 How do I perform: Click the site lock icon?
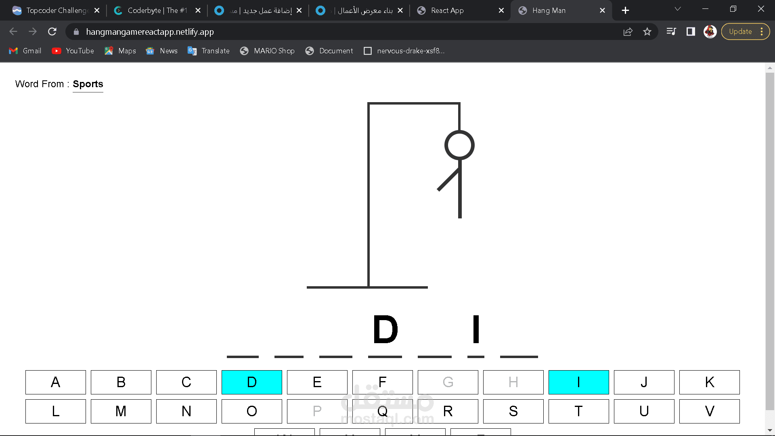tap(76, 31)
